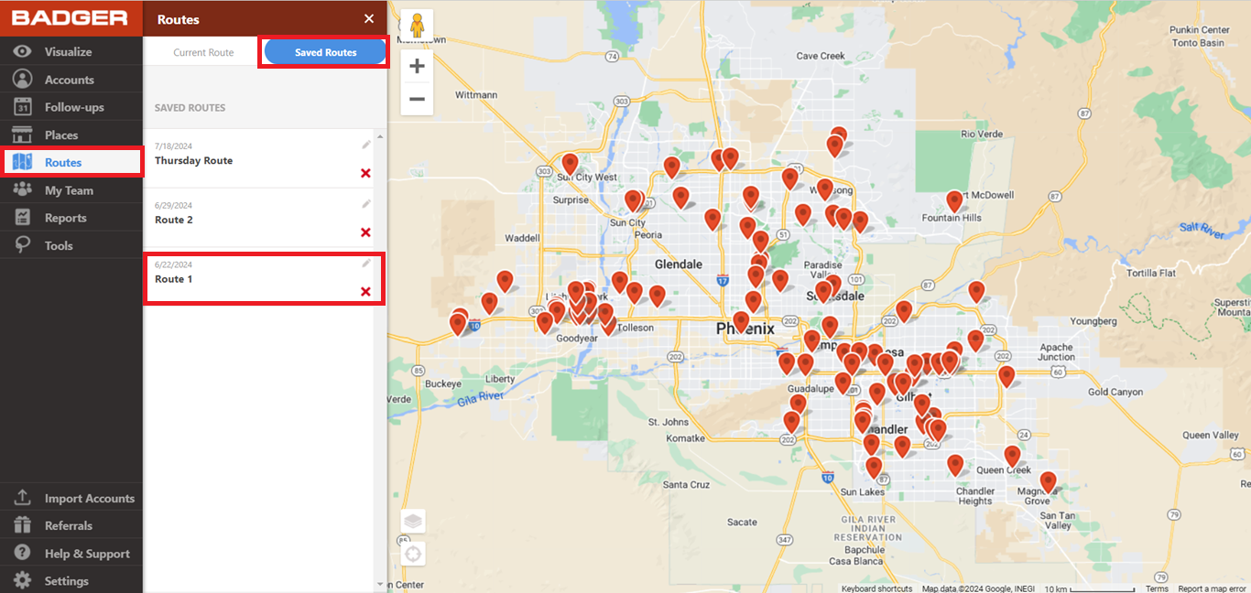Viewport: 1251px width, 593px height.
Task: Delete Route 2 with the red X
Action: (x=365, y=232)
